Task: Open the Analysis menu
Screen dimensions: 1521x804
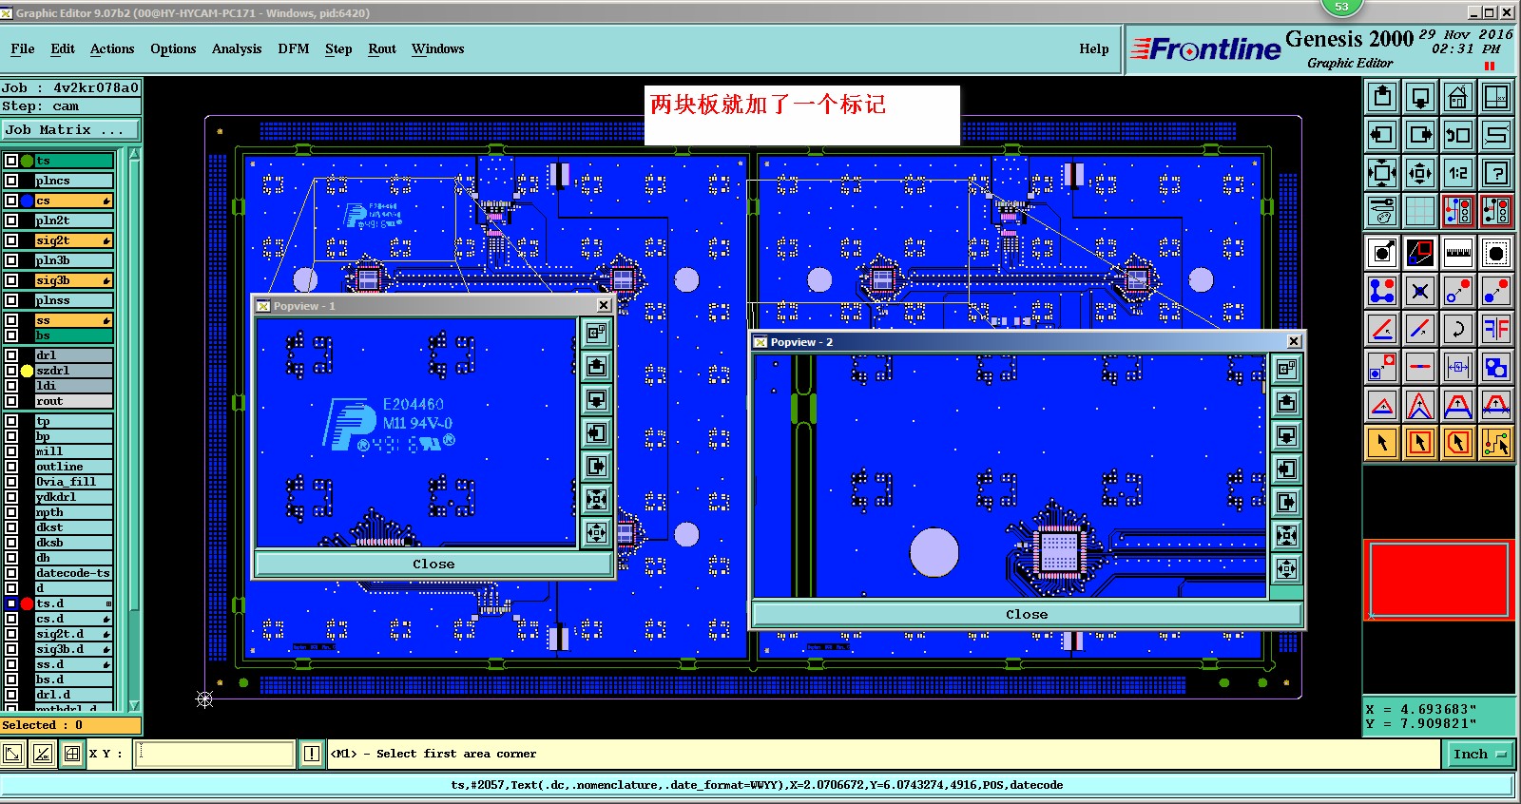Action: (237, 48)
